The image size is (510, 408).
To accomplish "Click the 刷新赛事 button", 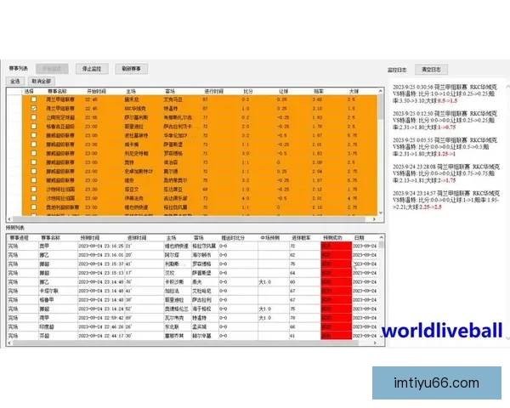I will click(131, 69).
